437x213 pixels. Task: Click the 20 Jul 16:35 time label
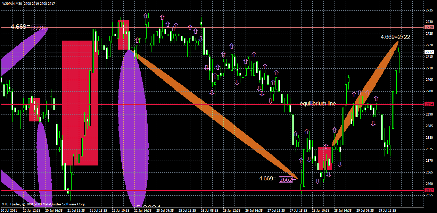coord(54,210)
